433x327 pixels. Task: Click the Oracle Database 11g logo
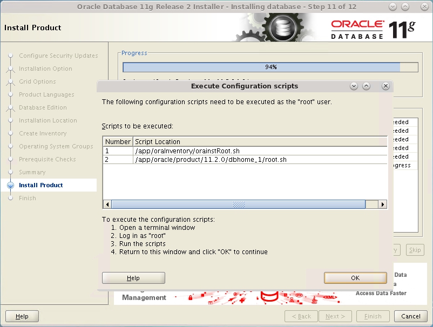(373, 30)
